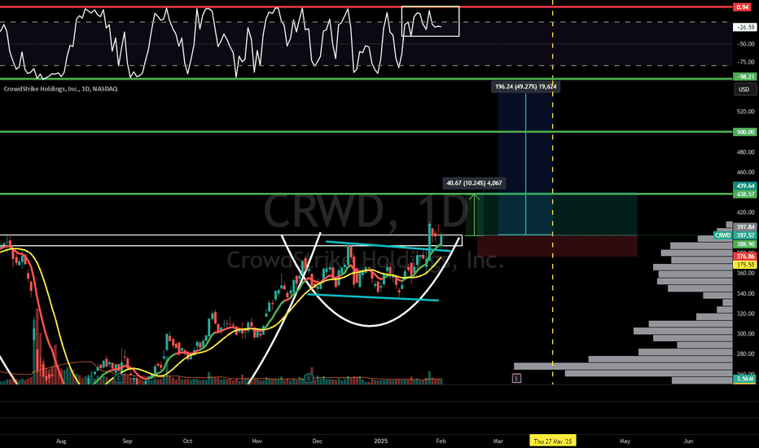Click the late August earnings E marker
759x448 pixels.
click(119, 378)
